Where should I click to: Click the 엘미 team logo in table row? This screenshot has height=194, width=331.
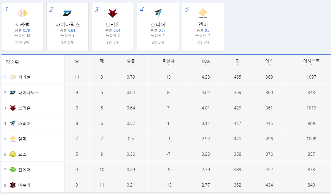click(13, 139)
